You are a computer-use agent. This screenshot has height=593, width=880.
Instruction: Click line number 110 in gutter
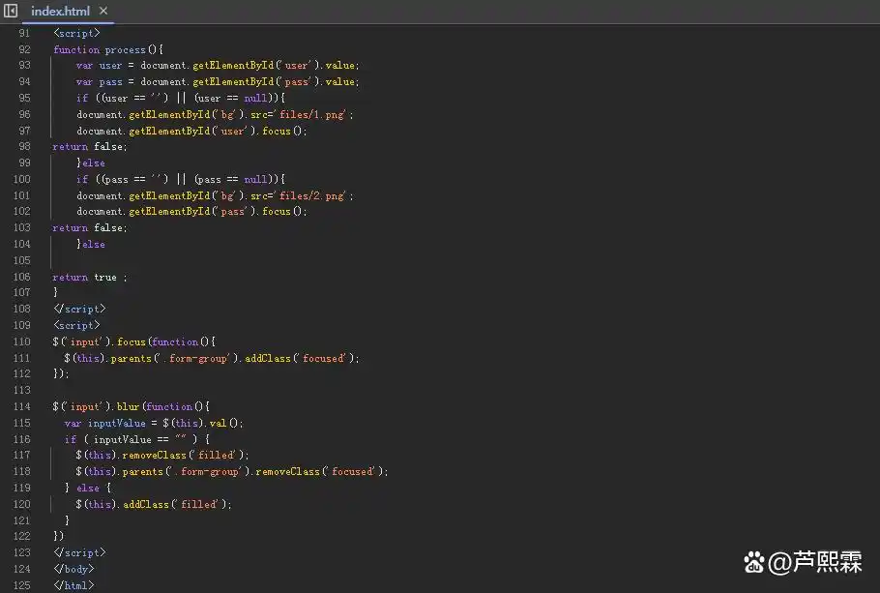click(22, 341)
